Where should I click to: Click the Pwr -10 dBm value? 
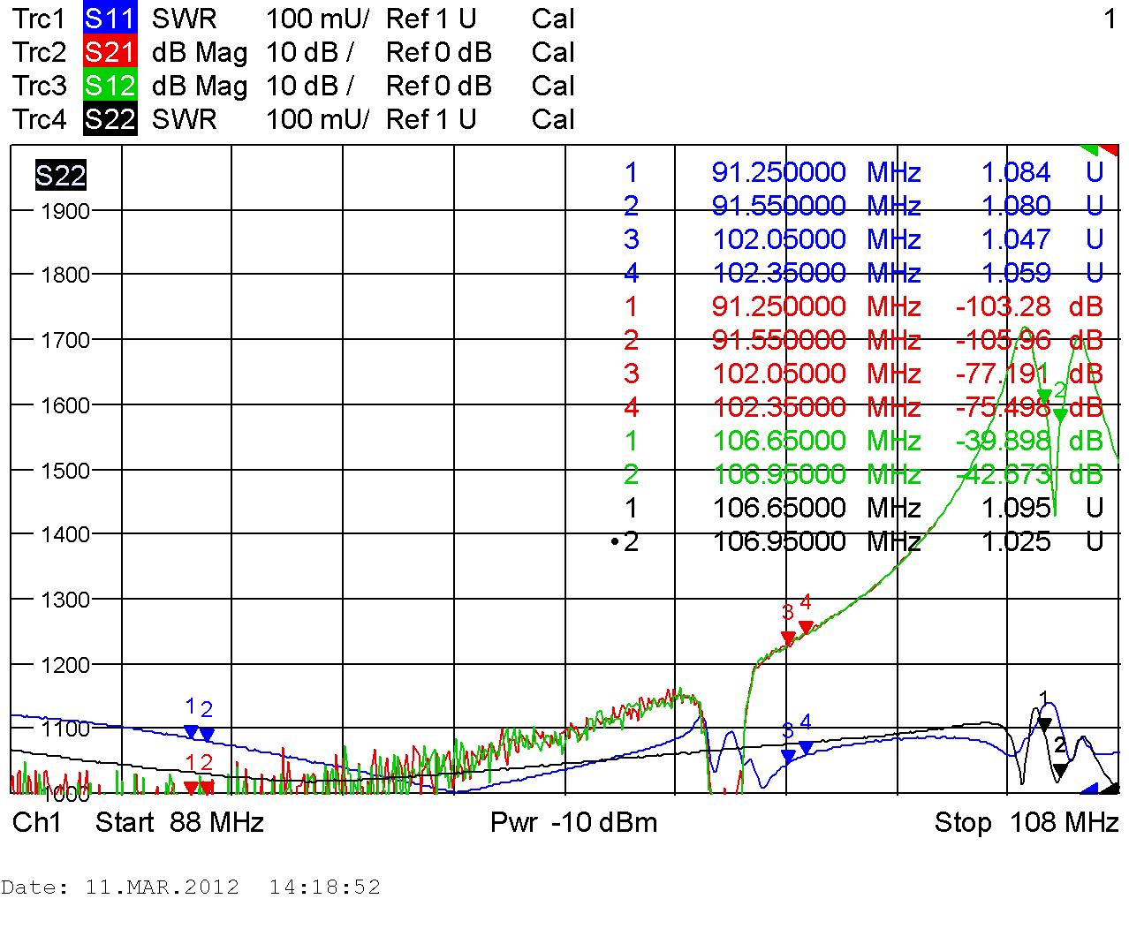point(574,822)
